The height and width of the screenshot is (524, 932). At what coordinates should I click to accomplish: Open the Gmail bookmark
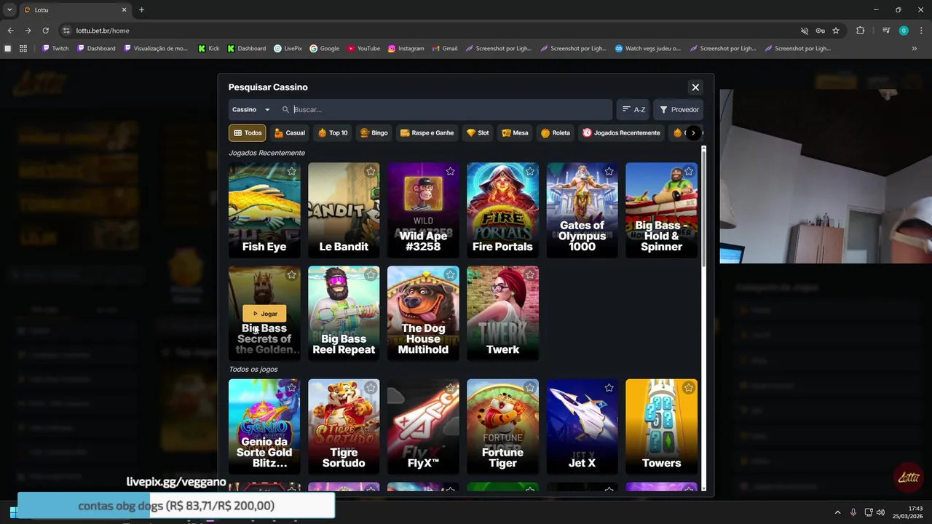[x=444, y=49]
